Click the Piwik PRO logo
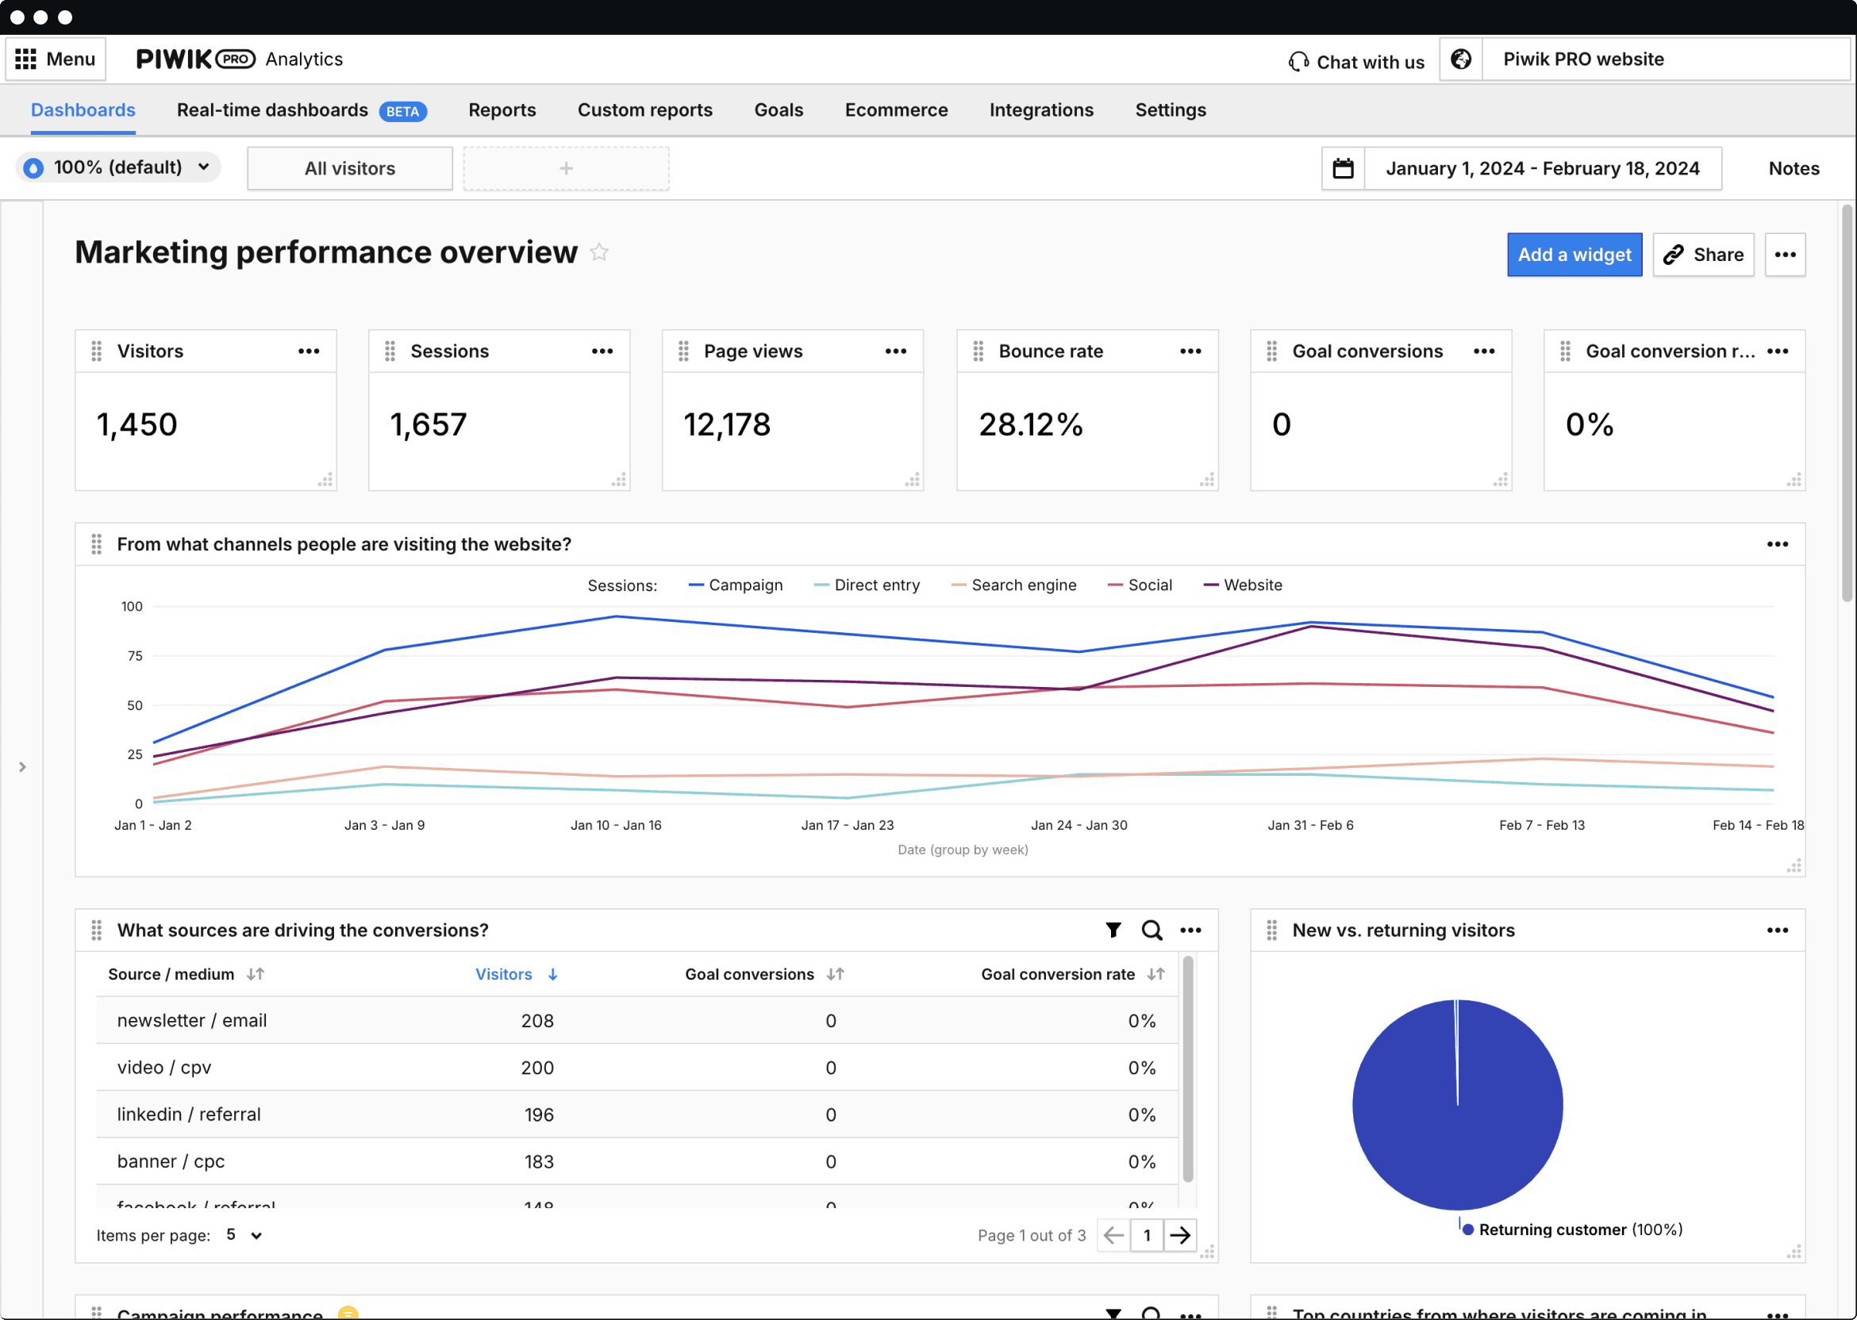Image resolution: width=1857 pixels, height=1320 pixels. (x=195, y=59)
